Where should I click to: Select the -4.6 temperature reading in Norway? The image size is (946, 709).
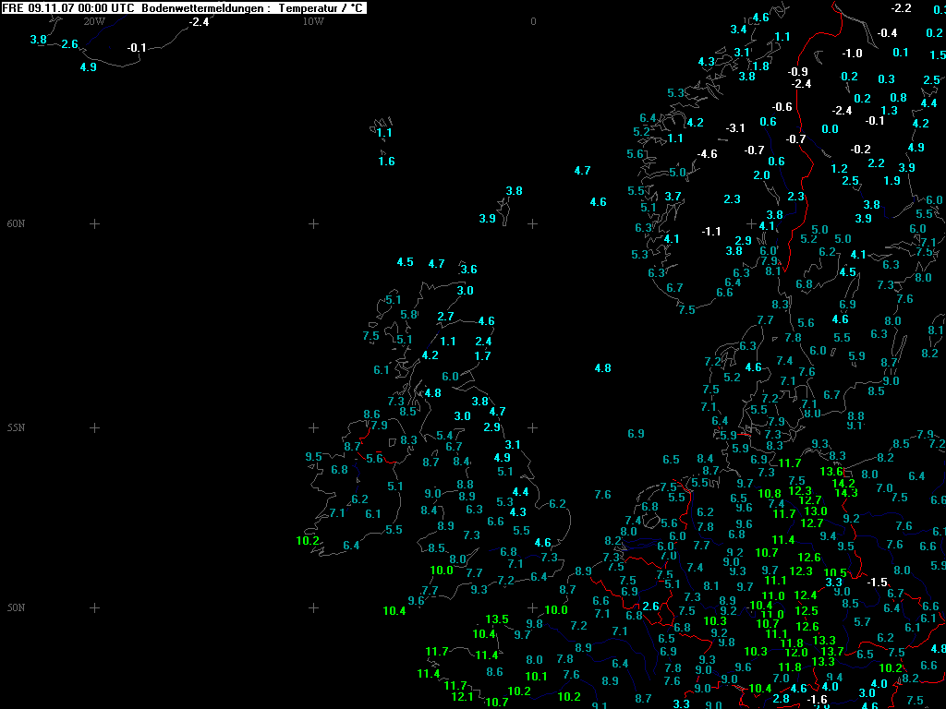[707, 154]
